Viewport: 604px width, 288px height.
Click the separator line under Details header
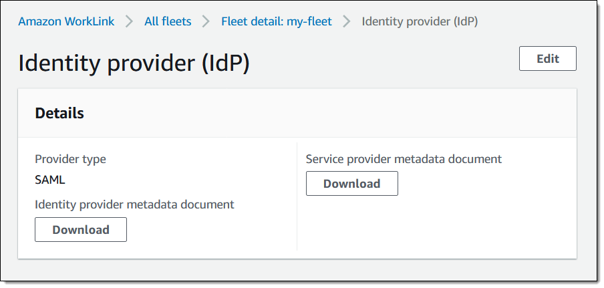[297, 138]
